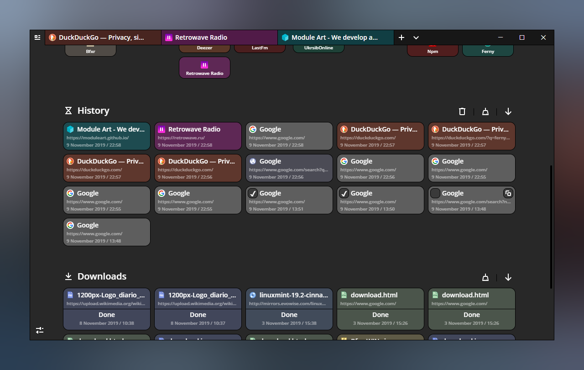Open the settings sliders icon at the window's bottom-left corner
This screenshot has width=584, height=370.
pyautogui.click(x=40, y=330)
